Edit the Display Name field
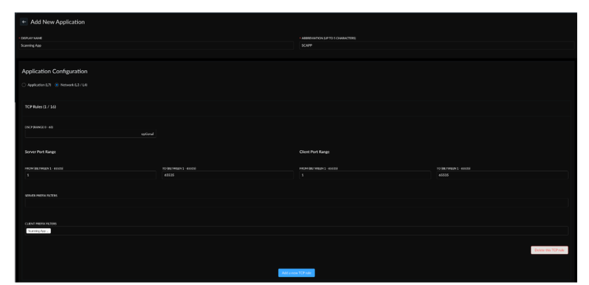The width and height of the screenshot is (589, 285). pos(156,45)
